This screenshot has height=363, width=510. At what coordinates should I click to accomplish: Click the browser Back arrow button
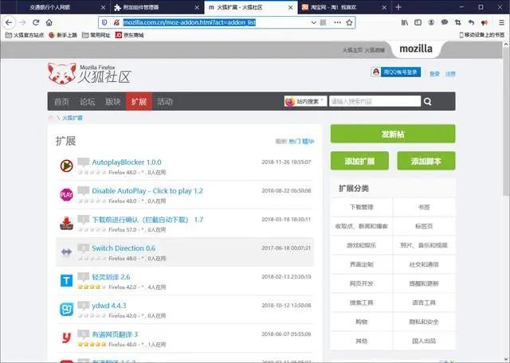9,22
